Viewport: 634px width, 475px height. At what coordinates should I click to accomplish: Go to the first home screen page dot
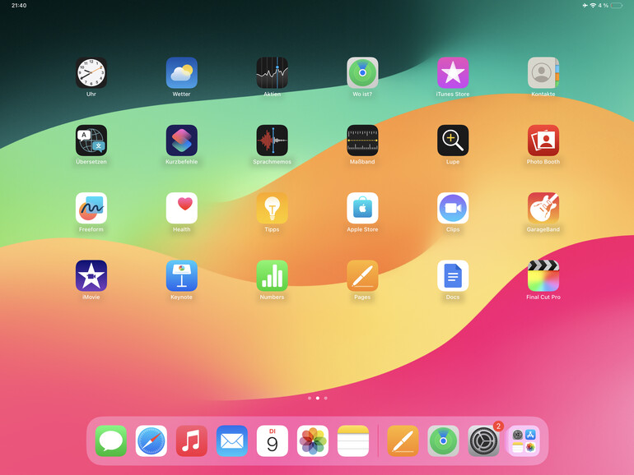point(310,398)
